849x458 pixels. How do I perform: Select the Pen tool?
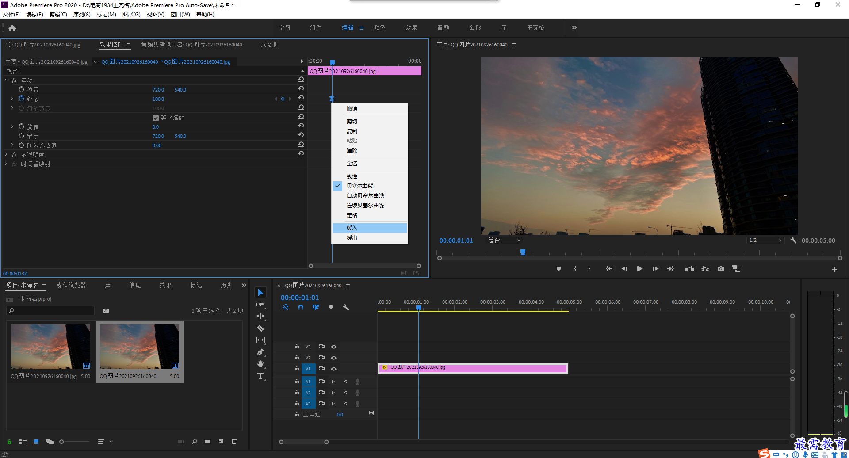pos(260,352)
